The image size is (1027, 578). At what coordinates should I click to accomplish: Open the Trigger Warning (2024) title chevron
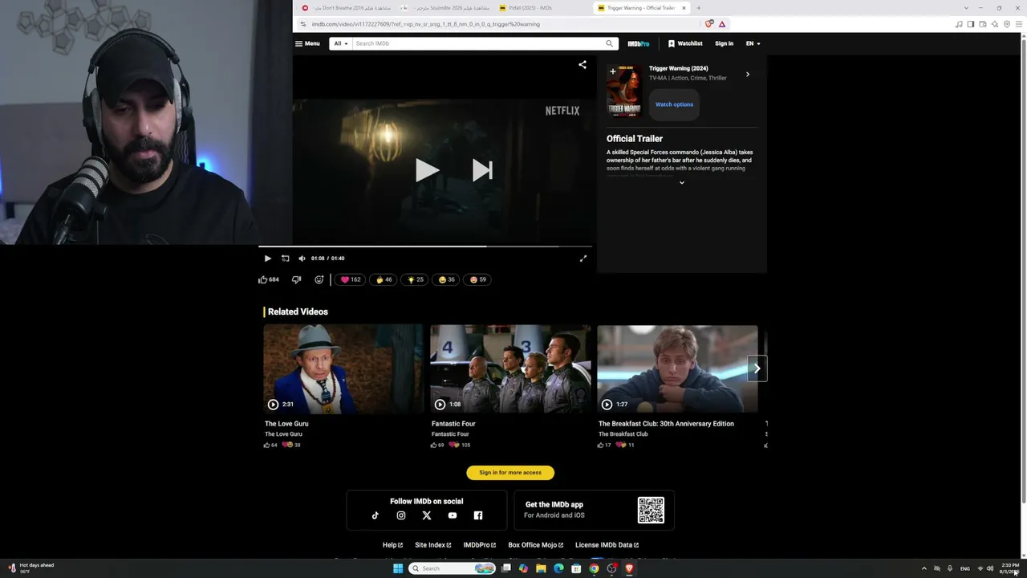(x=748, y=75)
